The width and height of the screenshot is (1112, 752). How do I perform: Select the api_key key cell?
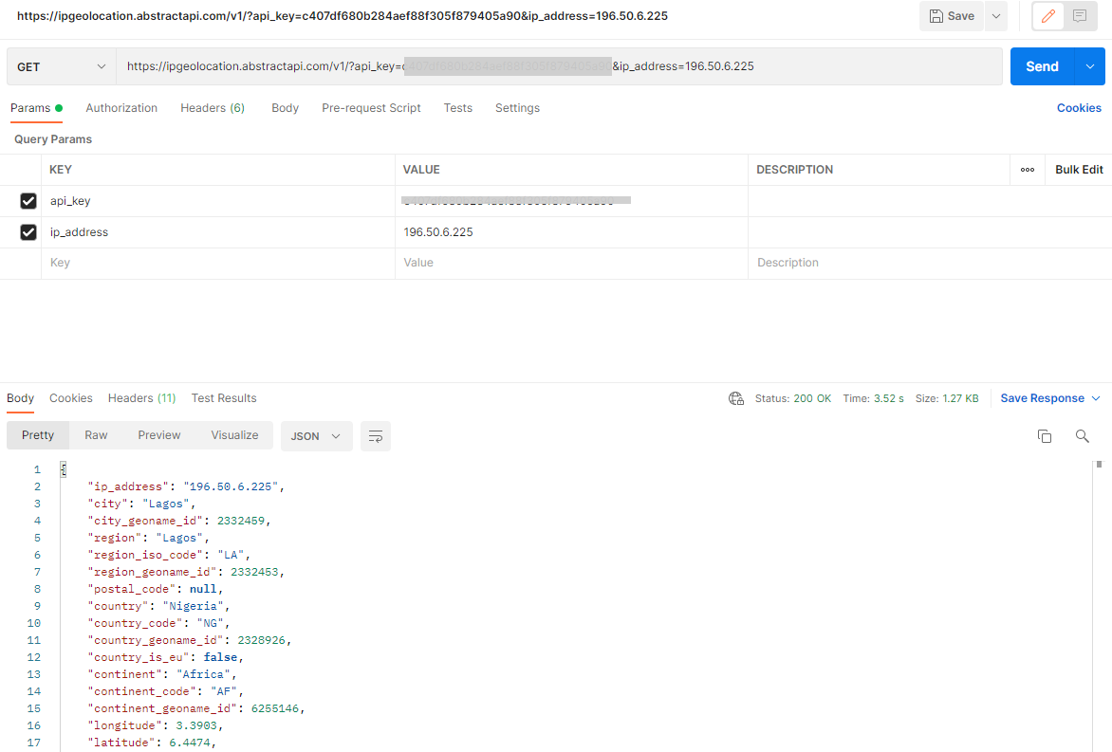[217, 201]
